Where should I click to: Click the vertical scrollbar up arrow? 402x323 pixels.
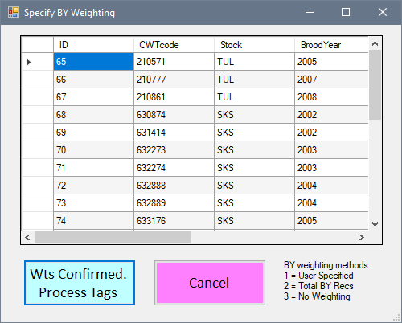375,43
